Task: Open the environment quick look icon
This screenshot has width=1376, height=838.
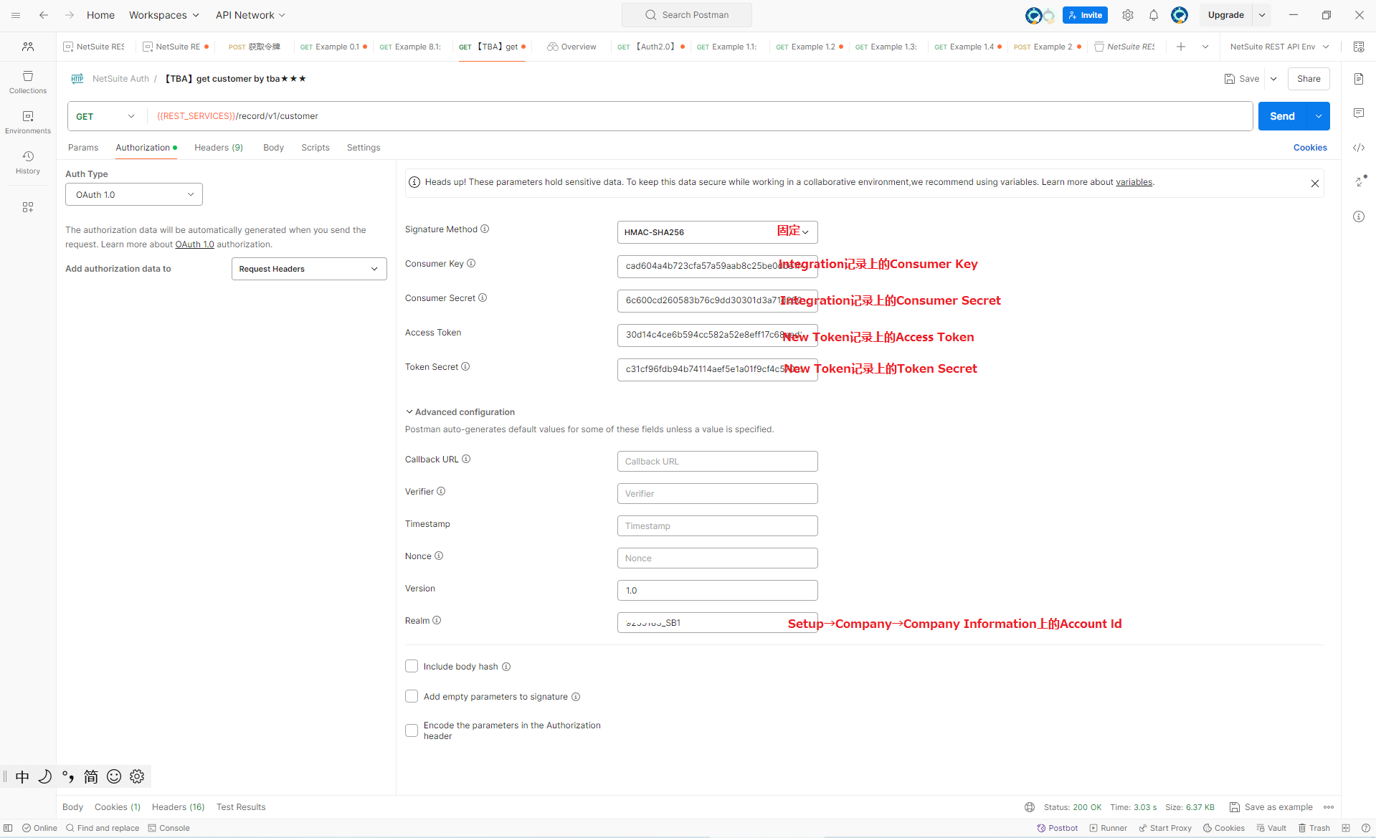Action: click(x=1359, y=47)
